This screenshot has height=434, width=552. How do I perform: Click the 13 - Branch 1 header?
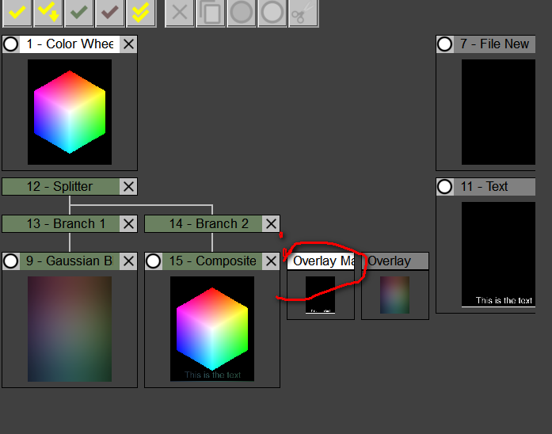[x=61, y=224]
